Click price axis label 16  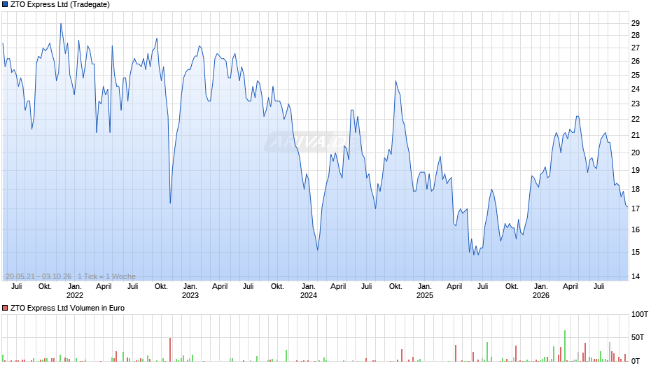click(x=636, y=229)
